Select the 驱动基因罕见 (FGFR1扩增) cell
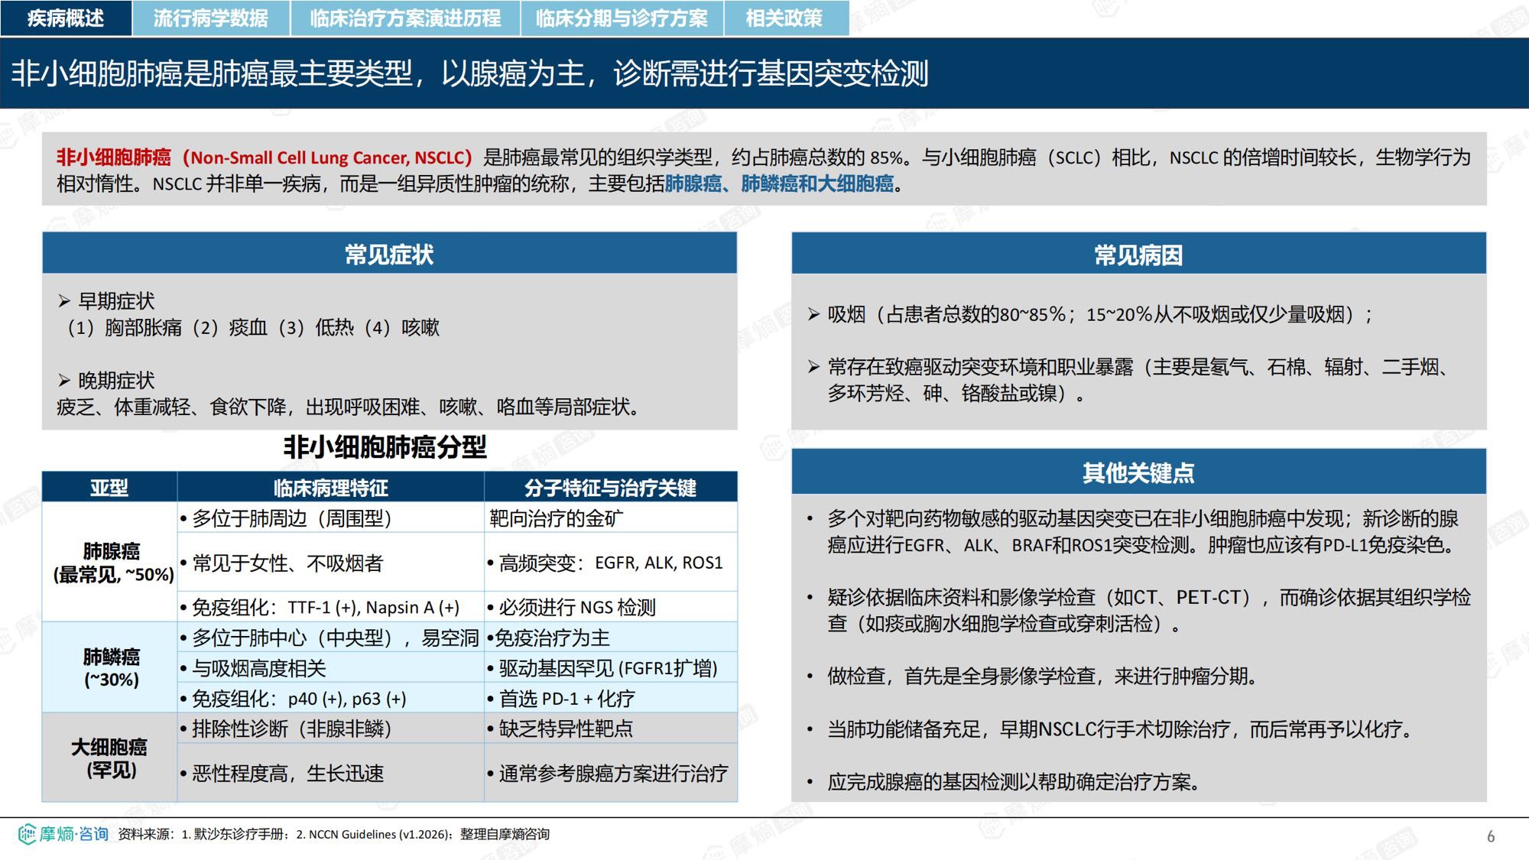The height and width of the screenshot is (860, 1529). coord(610,667)
